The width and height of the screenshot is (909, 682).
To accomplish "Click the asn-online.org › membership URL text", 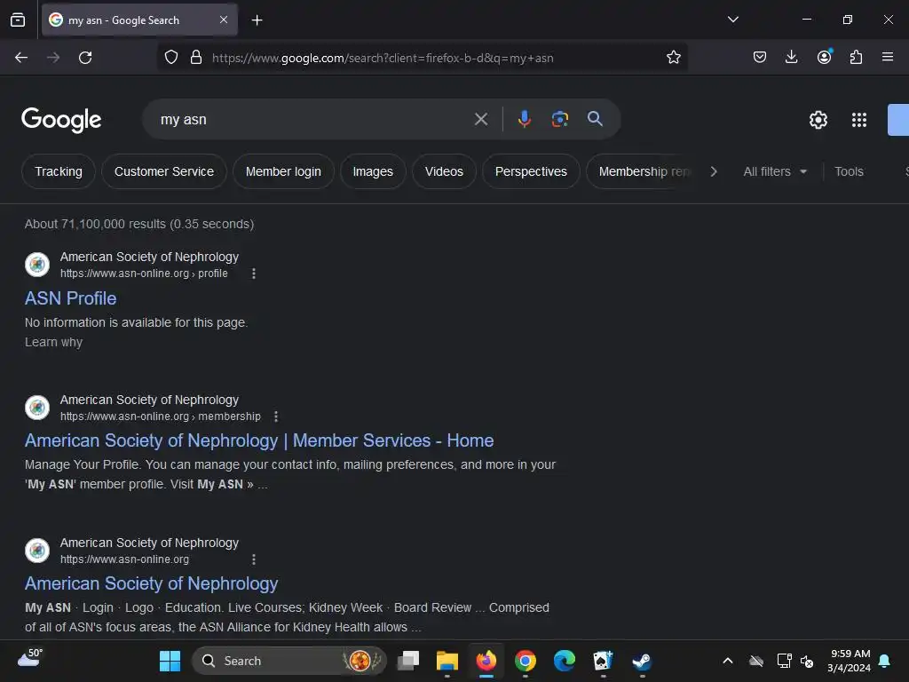I will (161, 416).
